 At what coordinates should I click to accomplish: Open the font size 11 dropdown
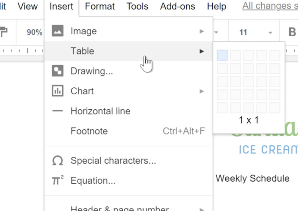click(x=254, y=32)
